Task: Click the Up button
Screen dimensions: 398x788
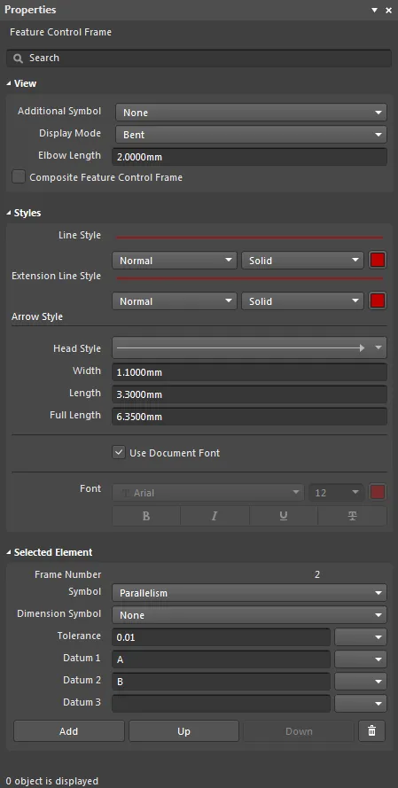Action: [183, 731]
